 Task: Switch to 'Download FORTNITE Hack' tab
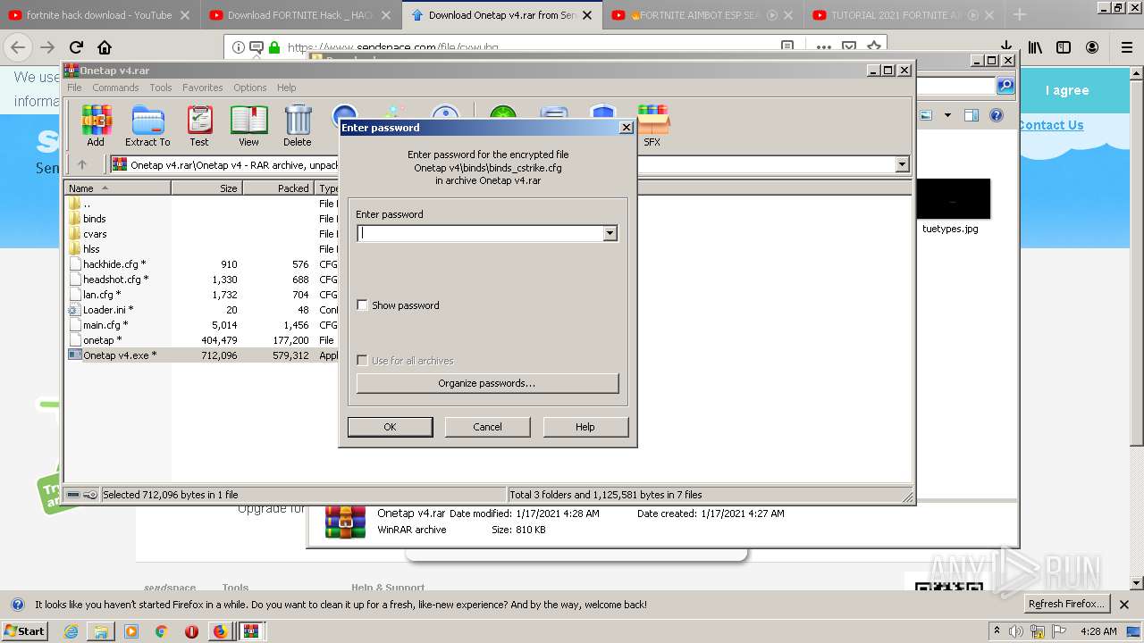click(x=300, y=15)
